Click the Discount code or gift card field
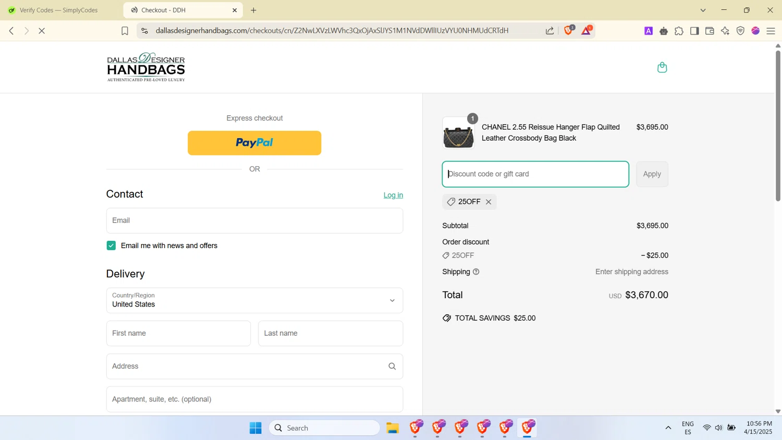This screenshot has height=440, width=782. pyautogui.click(x=535, y=174)
